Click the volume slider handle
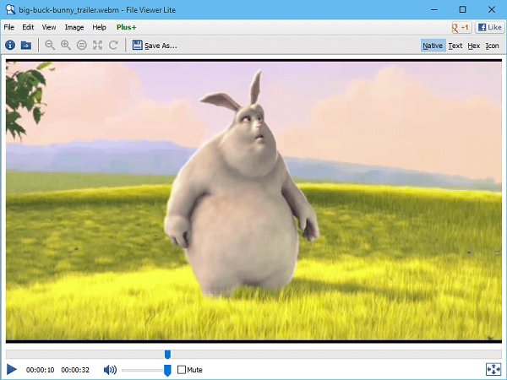Viewport: 507px width, 380px height. [x=167, y=371]
